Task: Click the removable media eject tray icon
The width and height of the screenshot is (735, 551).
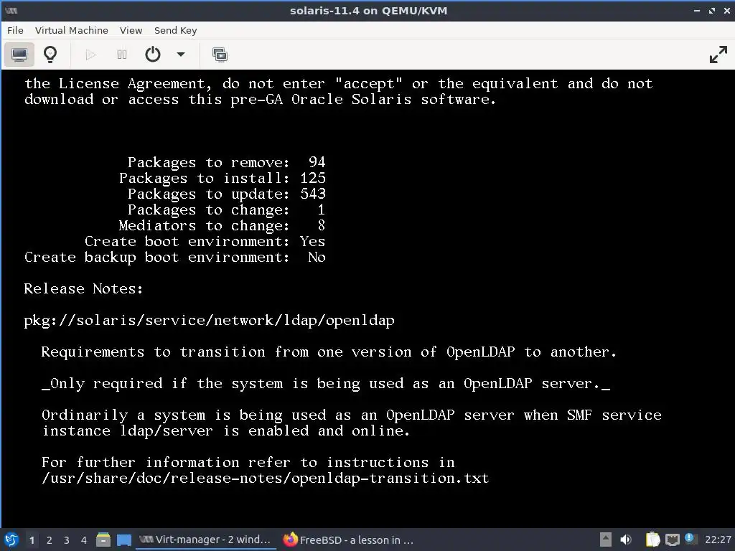Action: click(606, 540)
